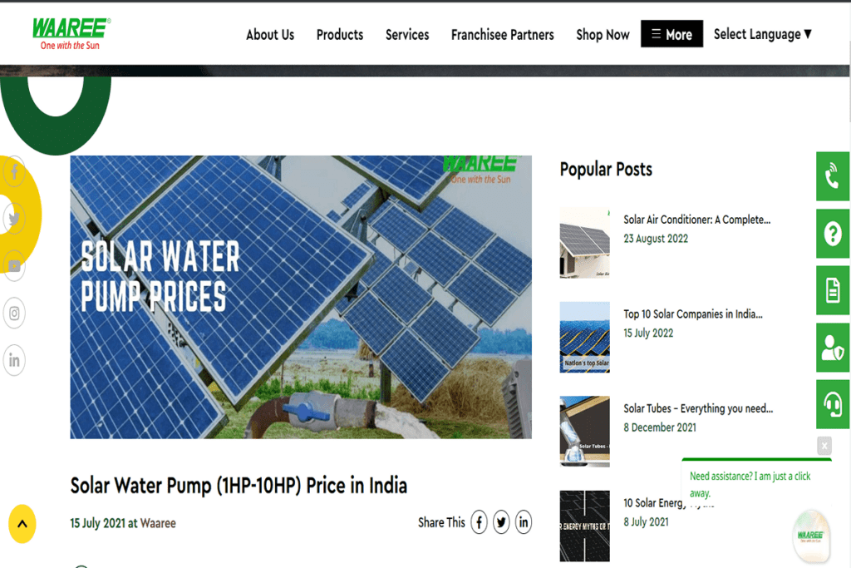
Task: Click the Franchisee Partners link
Action: pyautogui.click(x=502, y=34)
